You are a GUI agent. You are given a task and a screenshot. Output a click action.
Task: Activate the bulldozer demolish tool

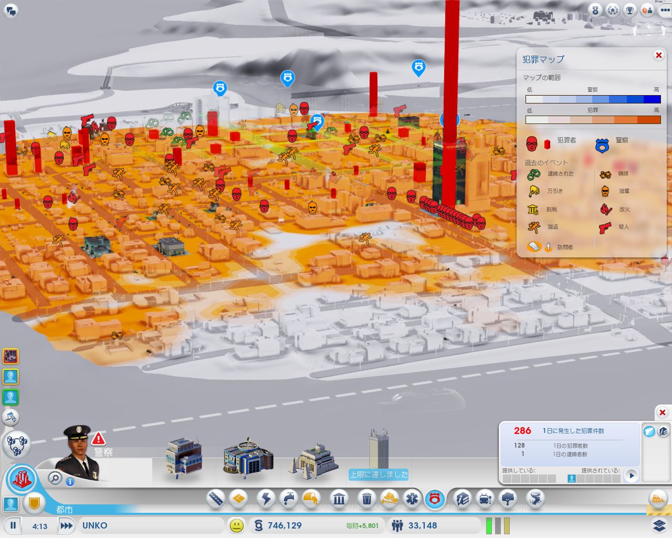(x=657, y=498)
